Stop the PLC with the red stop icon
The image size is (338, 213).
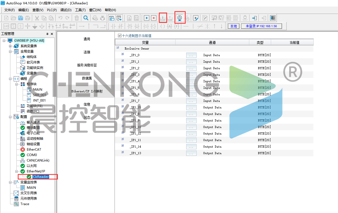coord(154,18)
